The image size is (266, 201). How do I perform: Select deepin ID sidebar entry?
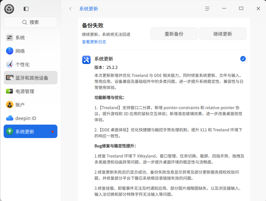[31, 118]
